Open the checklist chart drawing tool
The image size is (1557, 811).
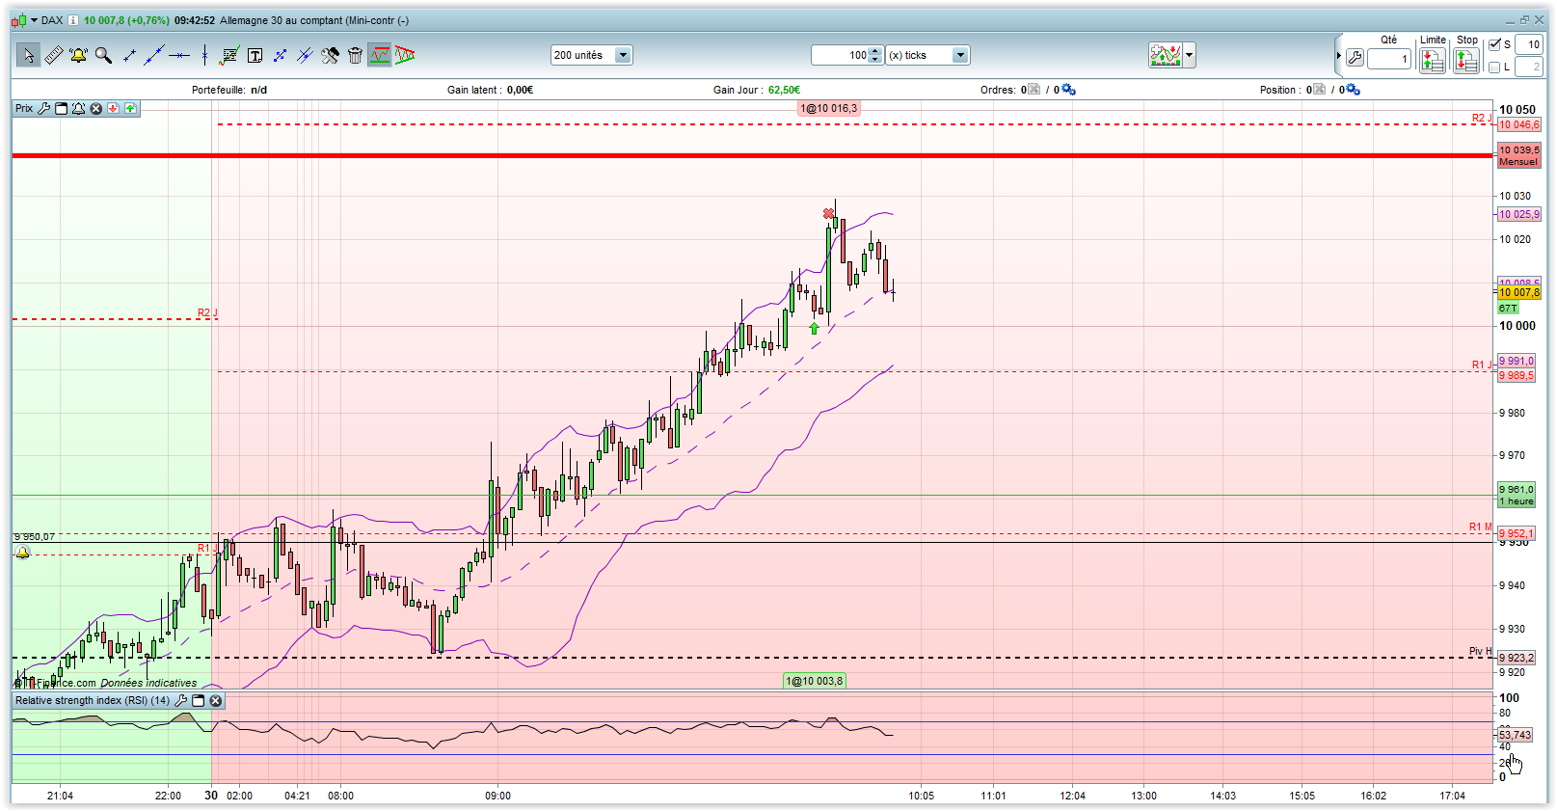tap(229, 55)
